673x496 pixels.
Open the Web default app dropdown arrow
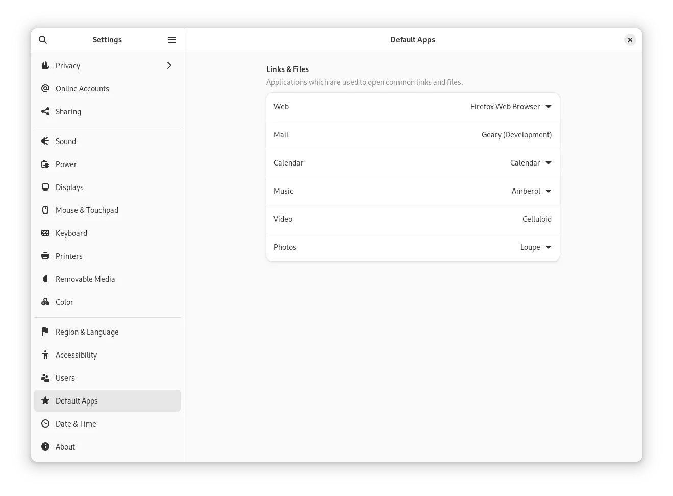click(x=549, y=107)
